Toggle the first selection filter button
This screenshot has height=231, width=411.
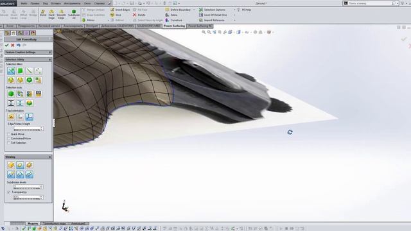coord(11,71)
